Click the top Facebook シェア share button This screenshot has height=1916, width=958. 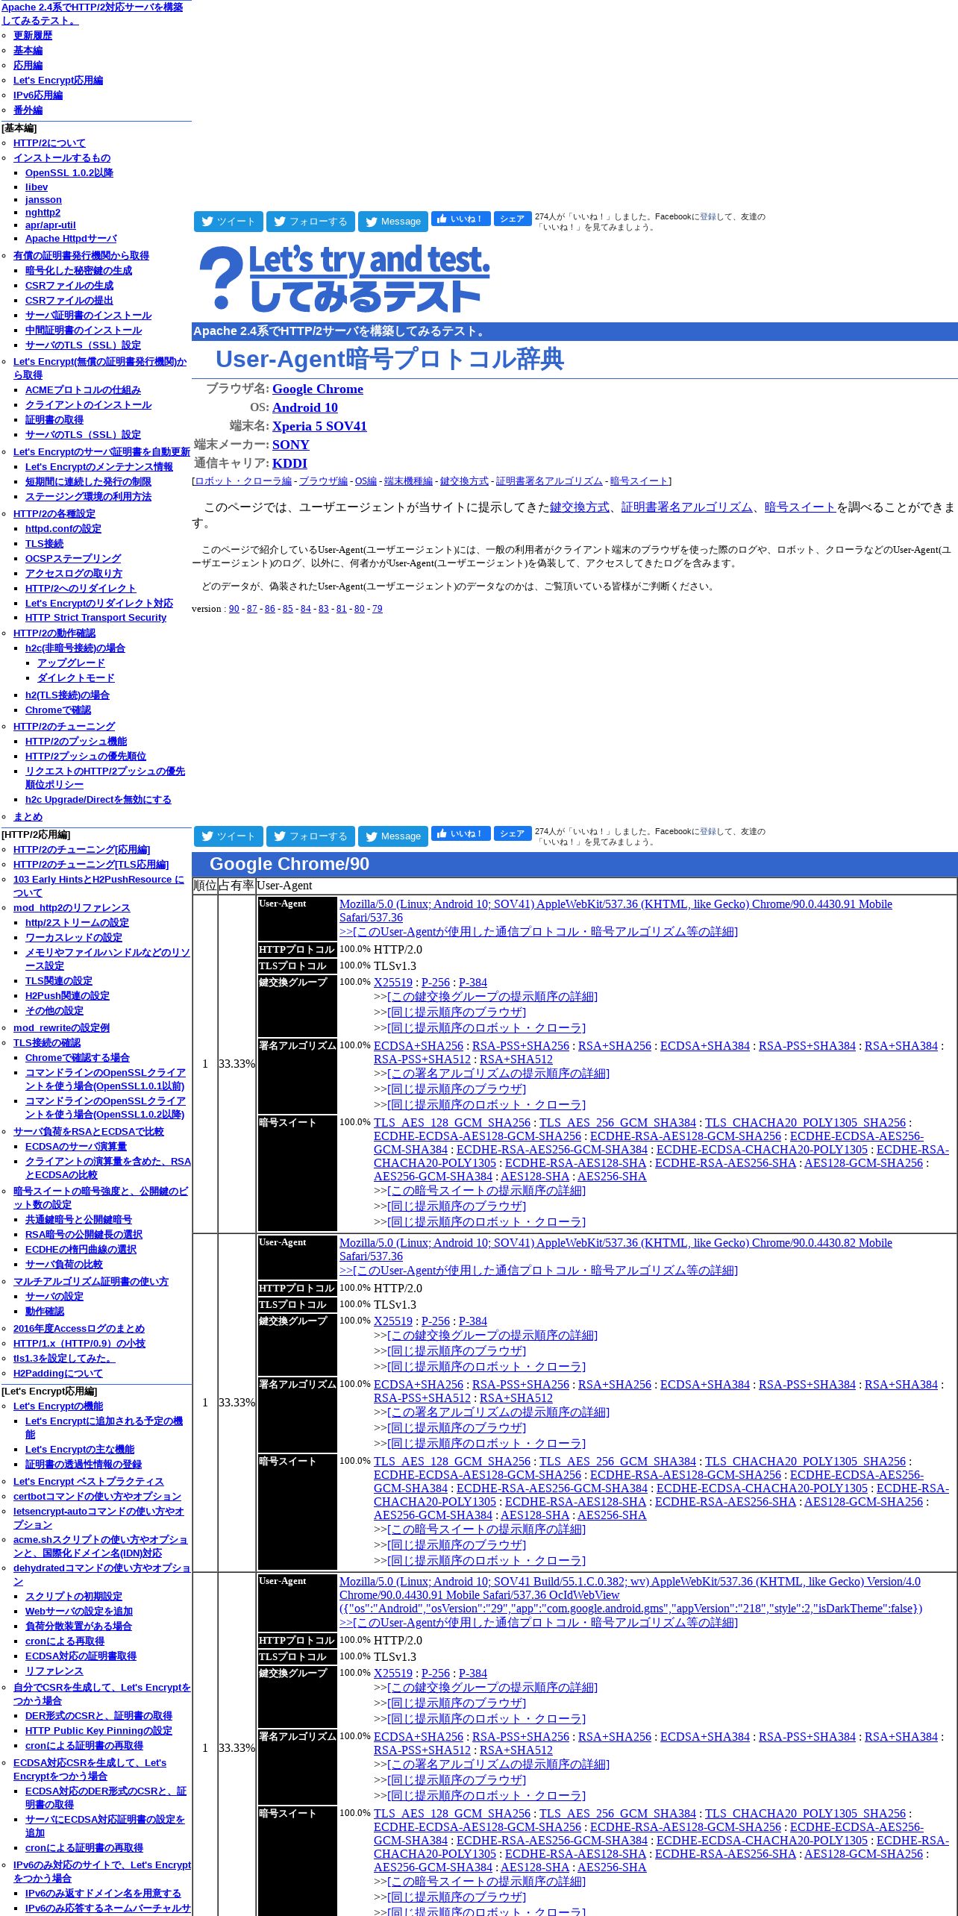pos(513,219)
